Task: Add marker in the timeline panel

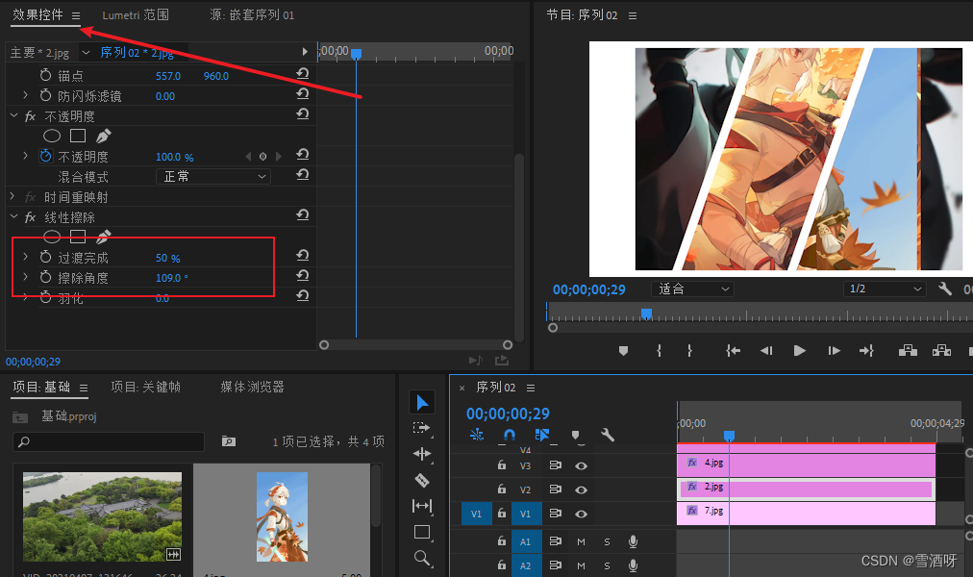Action: [x=575, y=435]
